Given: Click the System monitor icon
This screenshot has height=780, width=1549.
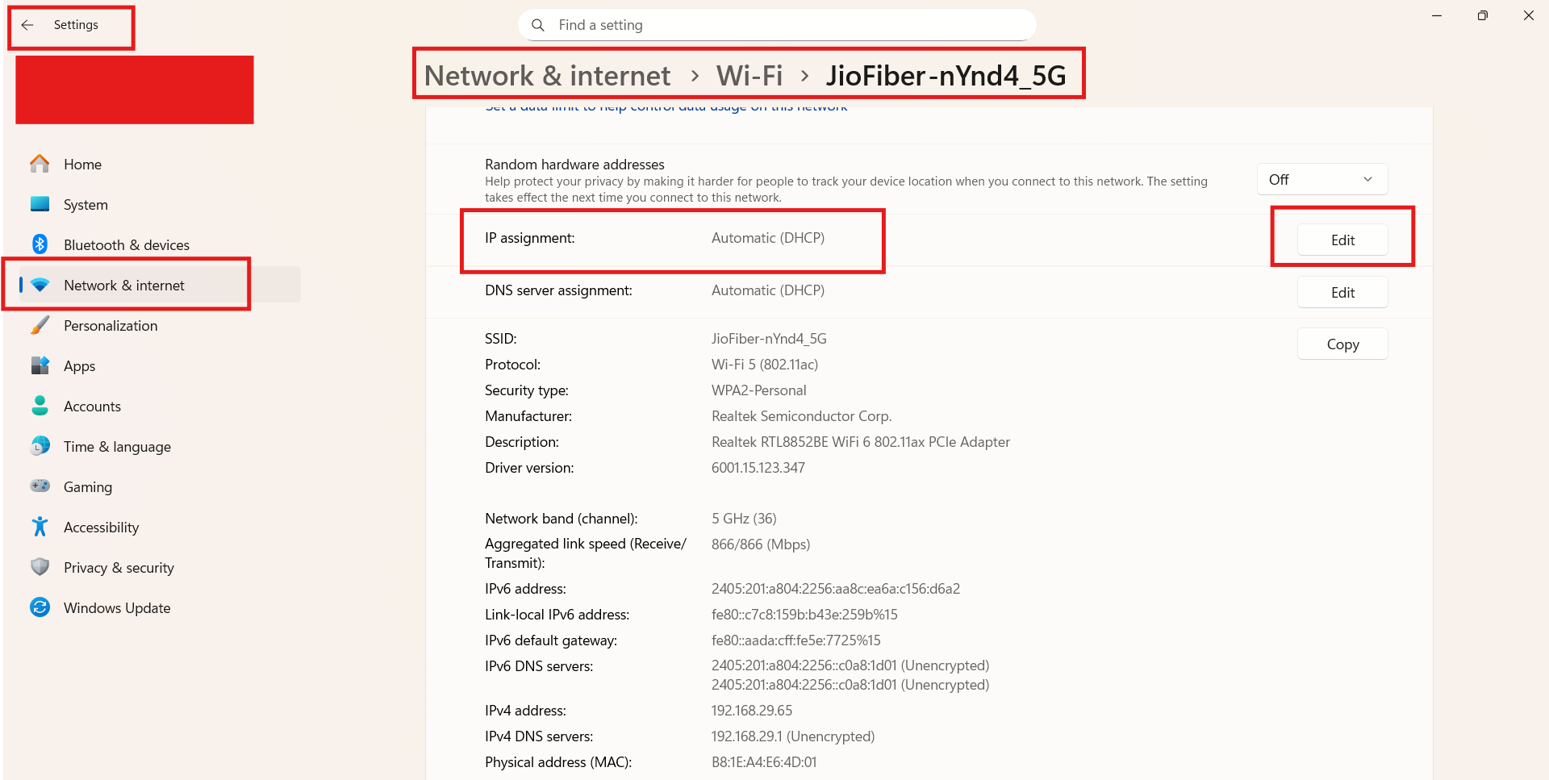Looking at the screenshot, I should 40,204.
